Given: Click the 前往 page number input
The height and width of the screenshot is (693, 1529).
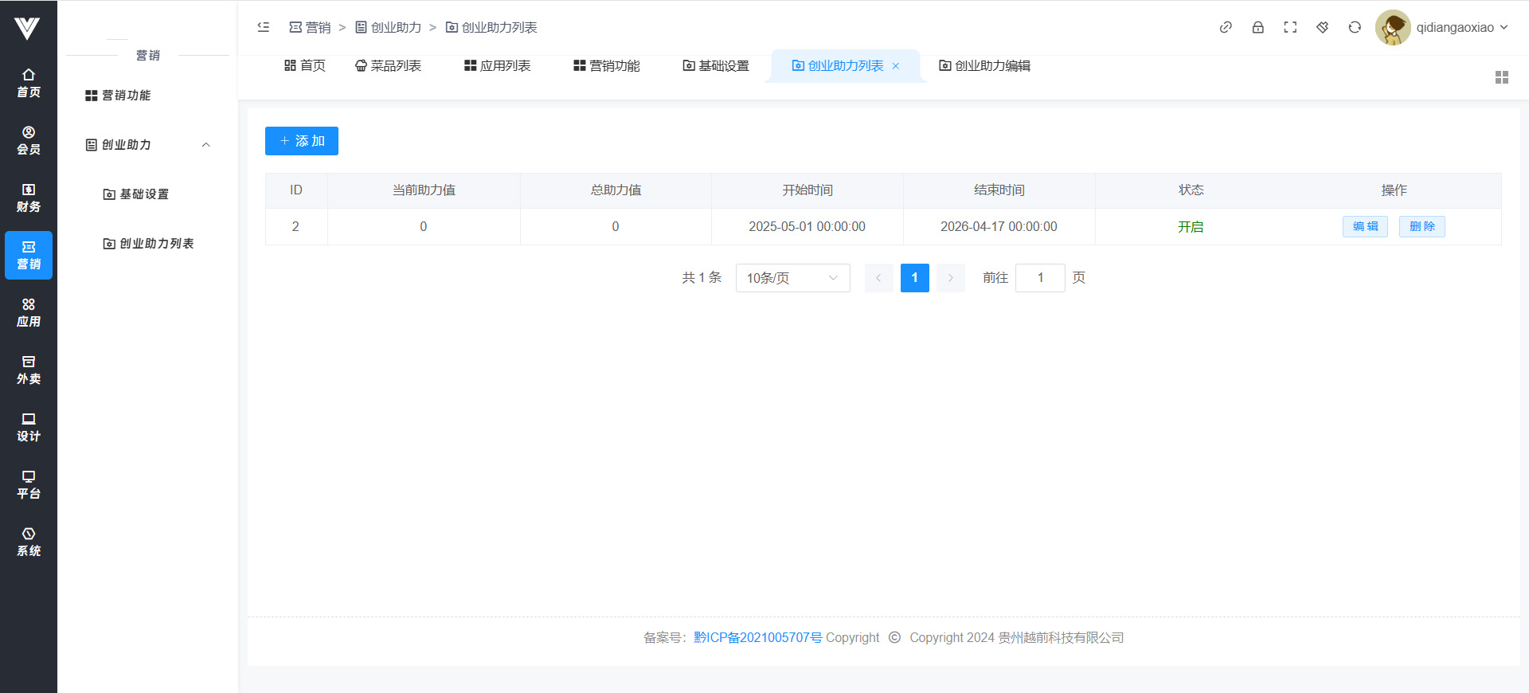Looking at the screenshot, I should 1040,278.
